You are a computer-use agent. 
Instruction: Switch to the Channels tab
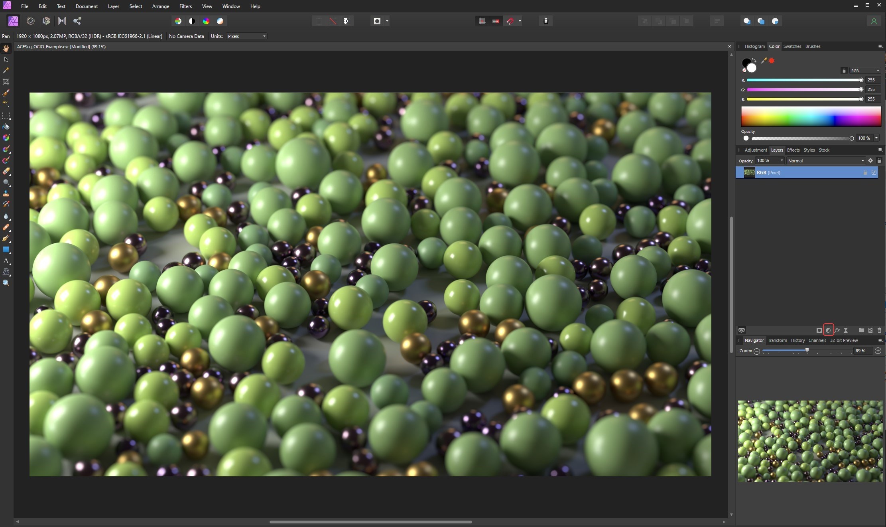pos(817,340)
